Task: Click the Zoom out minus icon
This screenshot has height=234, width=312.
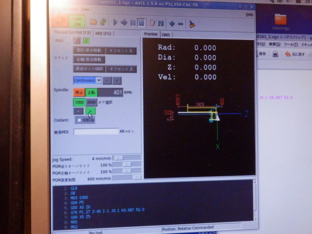Action: click(x=180, y=23)
